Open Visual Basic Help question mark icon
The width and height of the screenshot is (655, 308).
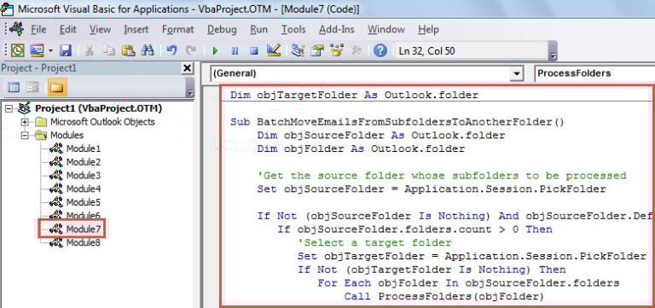(x=380, y=50)
